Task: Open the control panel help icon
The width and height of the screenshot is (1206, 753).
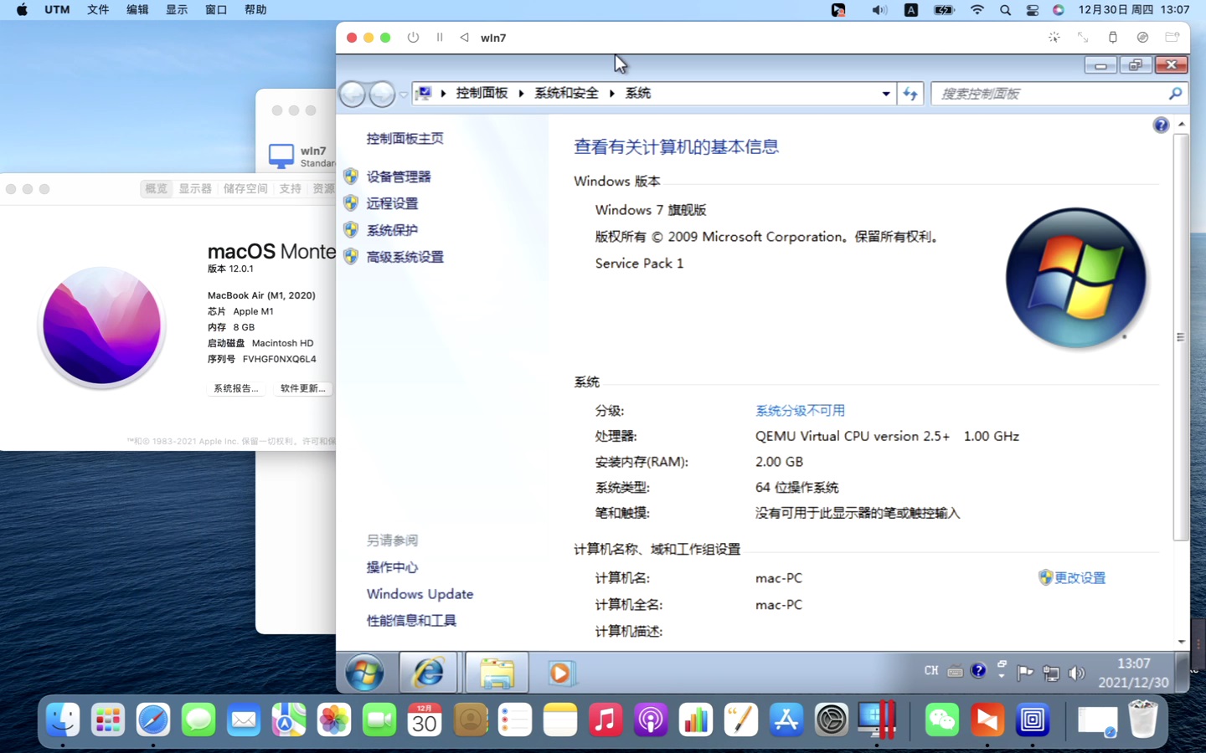Action: click(1161, 125)
